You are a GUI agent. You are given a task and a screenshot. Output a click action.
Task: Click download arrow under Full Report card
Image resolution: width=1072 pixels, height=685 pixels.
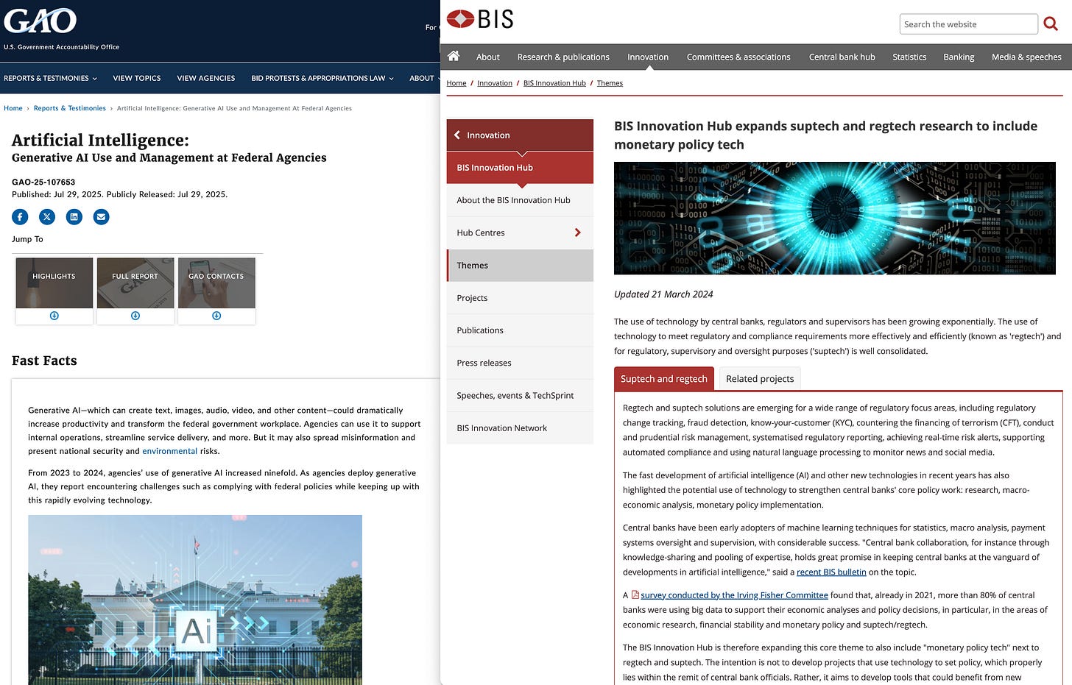(135, 316)
